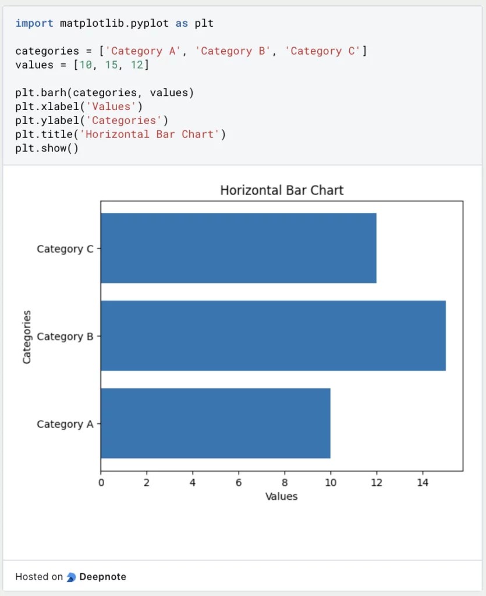This screenshot has height=596, width=486.
Task: Click the x-axis tick labeled 14
Action: (423, 483)
